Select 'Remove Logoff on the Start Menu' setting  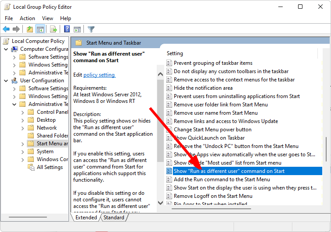click(x=213, y=196)
